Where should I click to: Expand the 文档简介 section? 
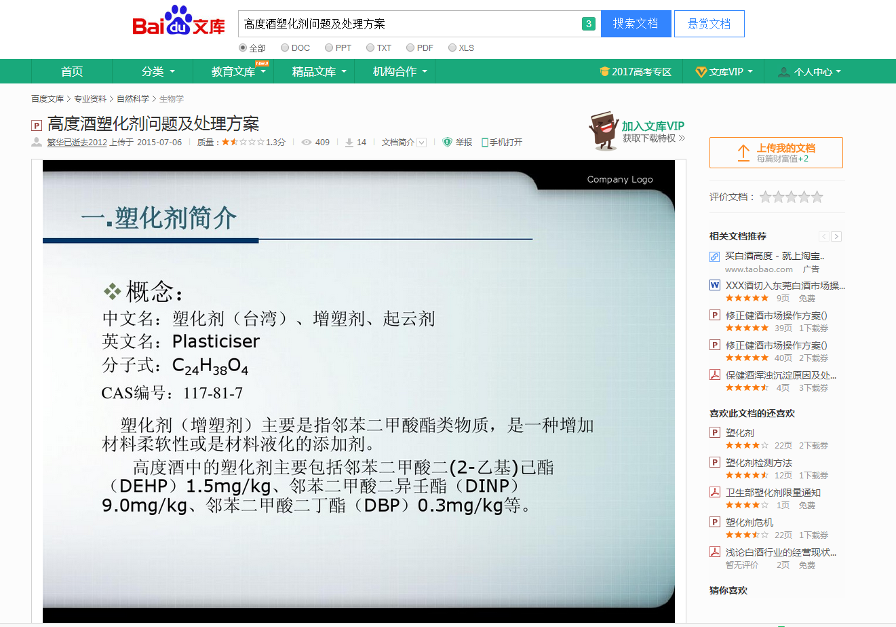coord(404,142)
